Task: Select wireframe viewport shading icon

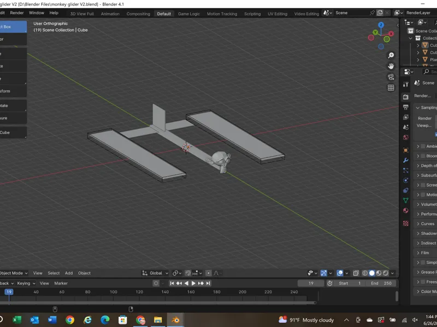Action: (365, 273)
